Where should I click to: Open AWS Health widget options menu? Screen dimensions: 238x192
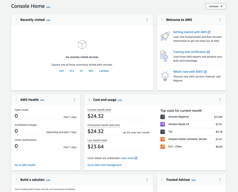[x=74, y=100]
